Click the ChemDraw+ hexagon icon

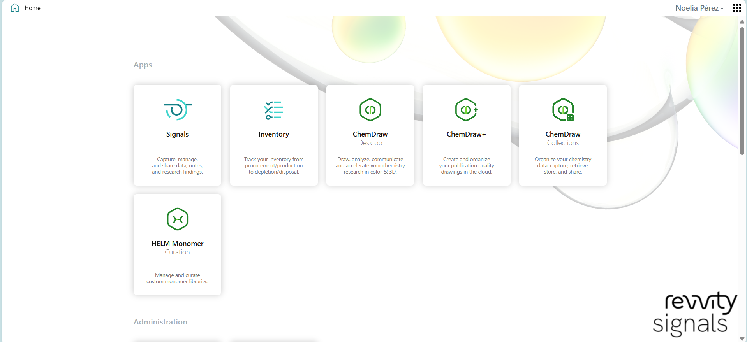[x=466, y=110]
